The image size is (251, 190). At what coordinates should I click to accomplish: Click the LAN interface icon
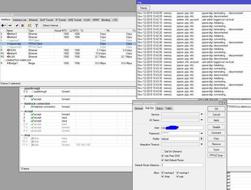coord(8,57)
